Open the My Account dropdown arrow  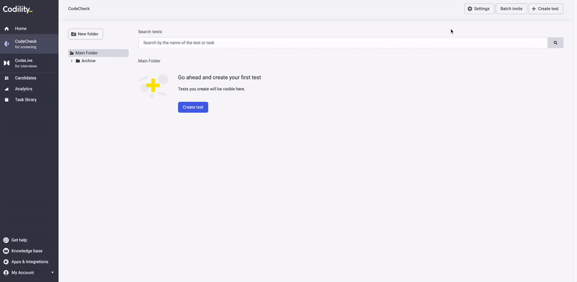(52, 273)
